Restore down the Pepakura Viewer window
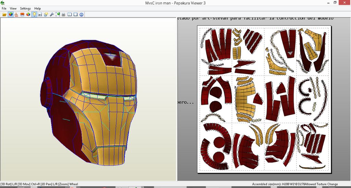Screen dimensions: 351x188 (335, 3)
